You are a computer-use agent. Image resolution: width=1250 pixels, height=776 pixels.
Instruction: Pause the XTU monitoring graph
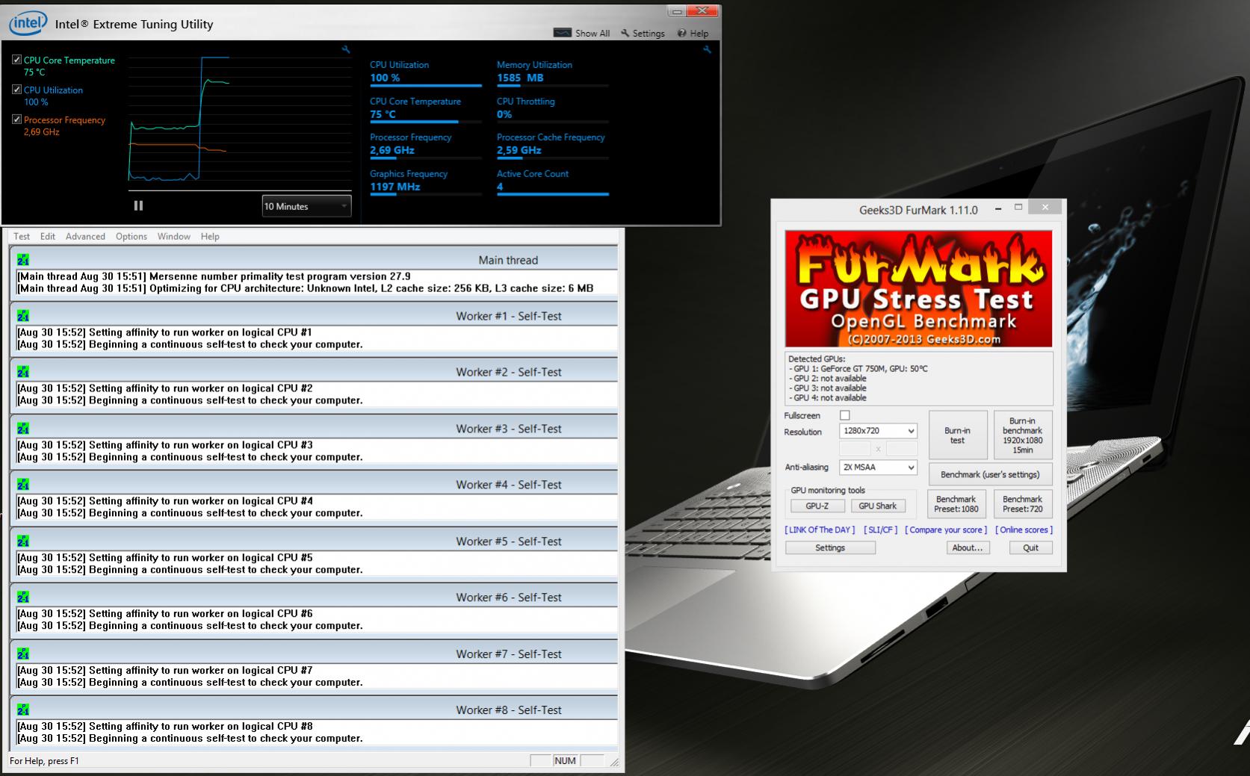[138, 205]
